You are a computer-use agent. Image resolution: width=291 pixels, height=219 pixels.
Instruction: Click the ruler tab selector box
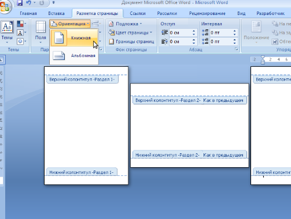click(2, 60)
